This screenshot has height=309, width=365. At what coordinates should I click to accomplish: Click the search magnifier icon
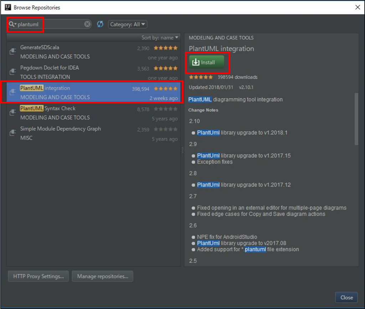click(x=12, y=24)
